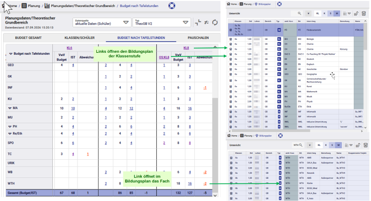The width and height of the screenshot is (371, 201).
Task: Toggle KL filter in lower Unterricht toolbar
Action: (319, 145)
